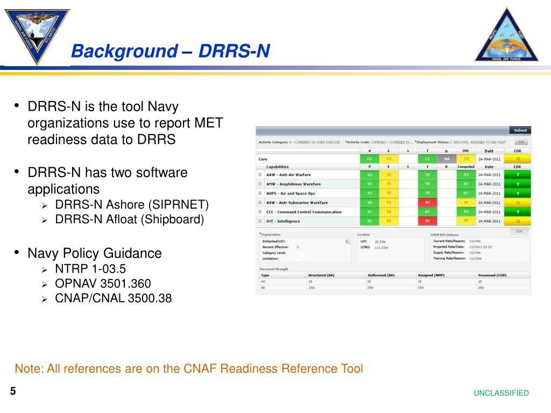The image size is (551, 413).
Task: Expand the AOPS - Air and Space Ops row
Action: coord(260,193)
